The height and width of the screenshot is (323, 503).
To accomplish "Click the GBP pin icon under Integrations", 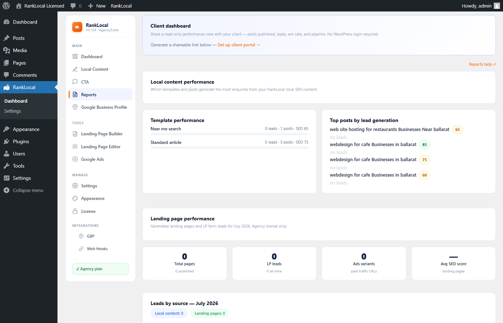I will [x=81, y=236].
